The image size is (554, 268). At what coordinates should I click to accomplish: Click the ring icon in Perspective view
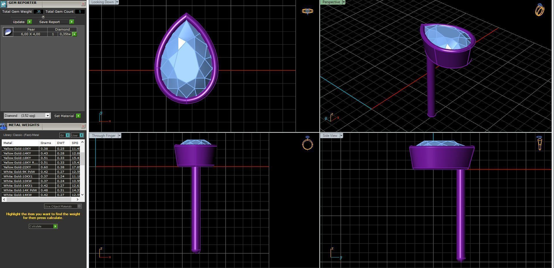[x=540, y=10]
